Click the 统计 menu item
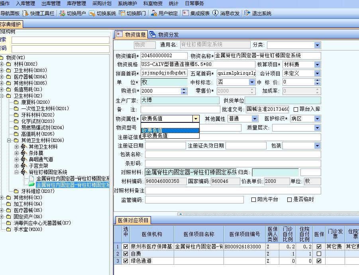Image resolution: width=359 pixels, height=275 pixels. 173,4
